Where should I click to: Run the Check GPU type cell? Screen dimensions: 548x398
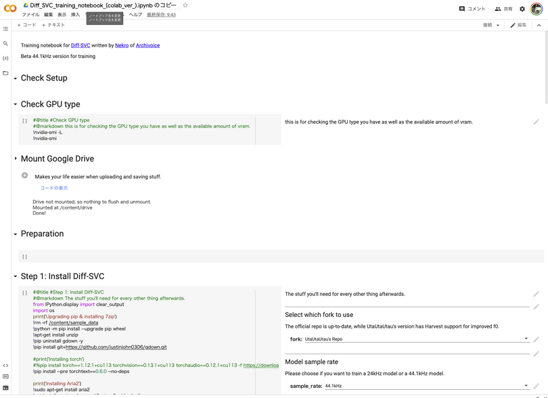(x=24, y=121)
